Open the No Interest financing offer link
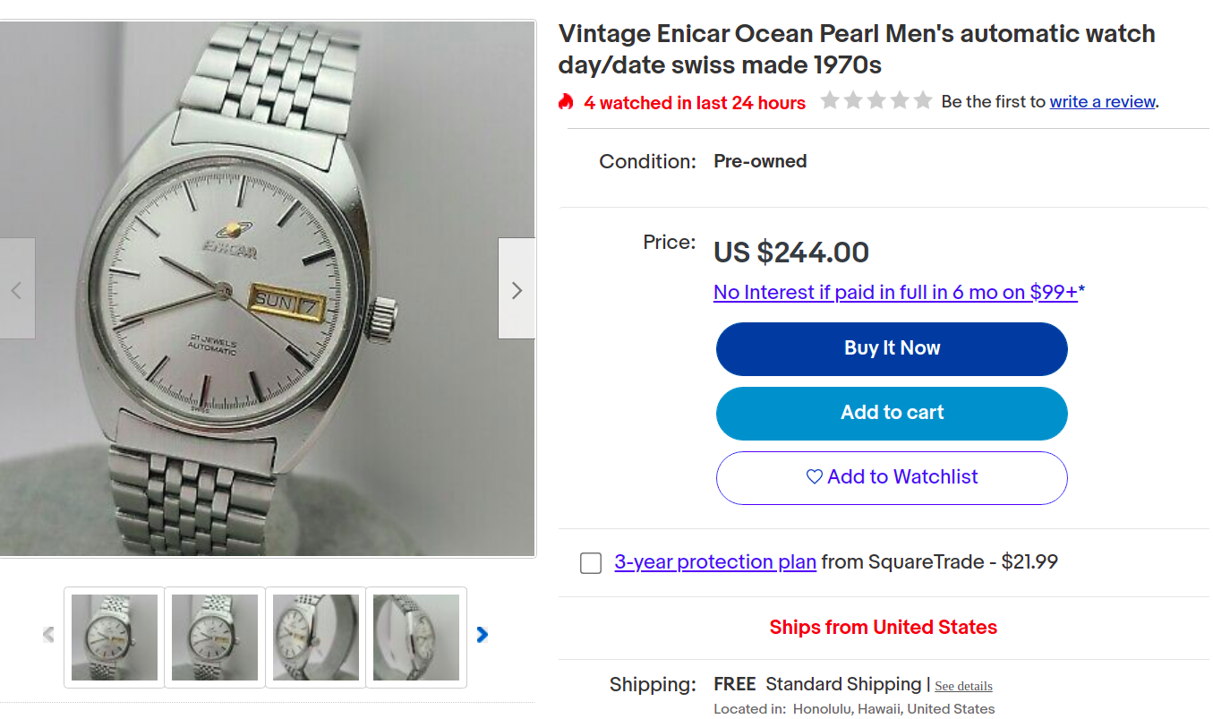The image size is (1213, 719). (x=895, y=292)
